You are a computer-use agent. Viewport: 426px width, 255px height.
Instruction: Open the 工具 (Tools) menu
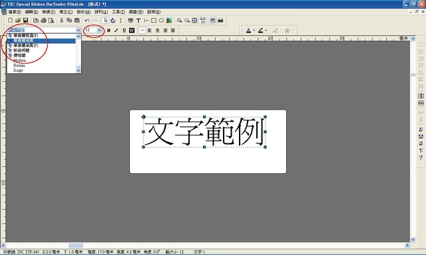(x=118, y=12)
